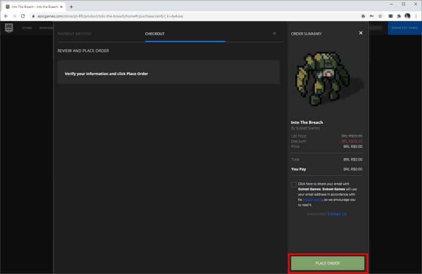The width and height of the screenshot is (422, 274).
Task: Open the privacy policy link in consent text
Action: 313,200
